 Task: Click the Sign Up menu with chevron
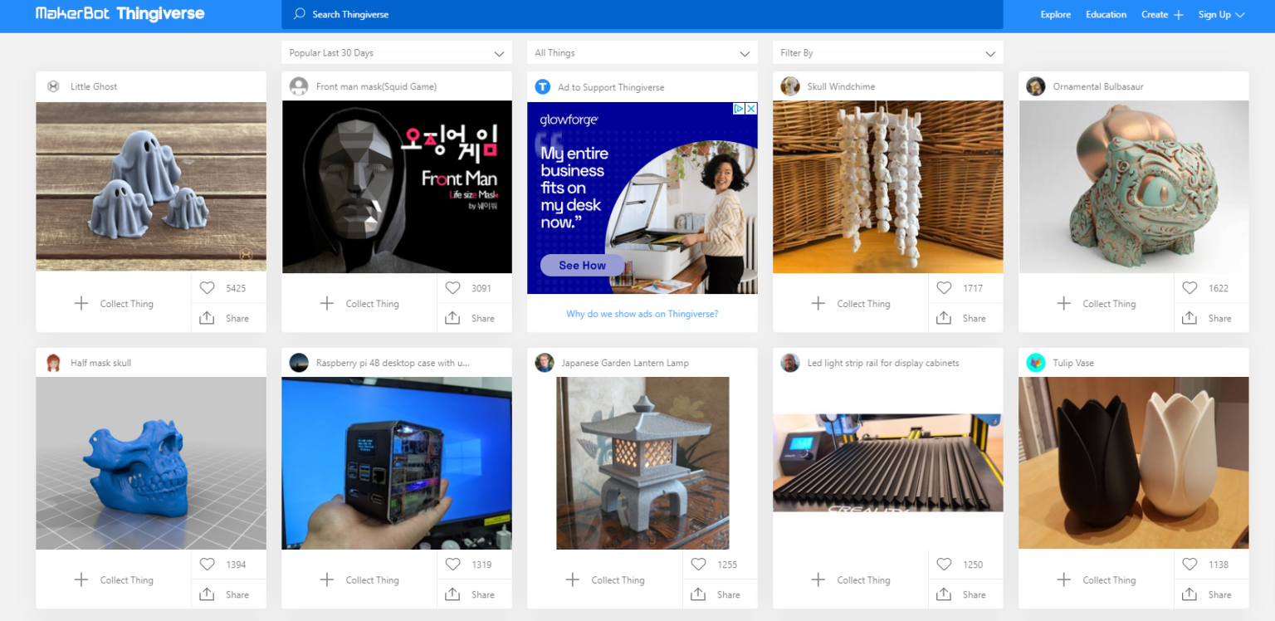(x=1221, y=14)
